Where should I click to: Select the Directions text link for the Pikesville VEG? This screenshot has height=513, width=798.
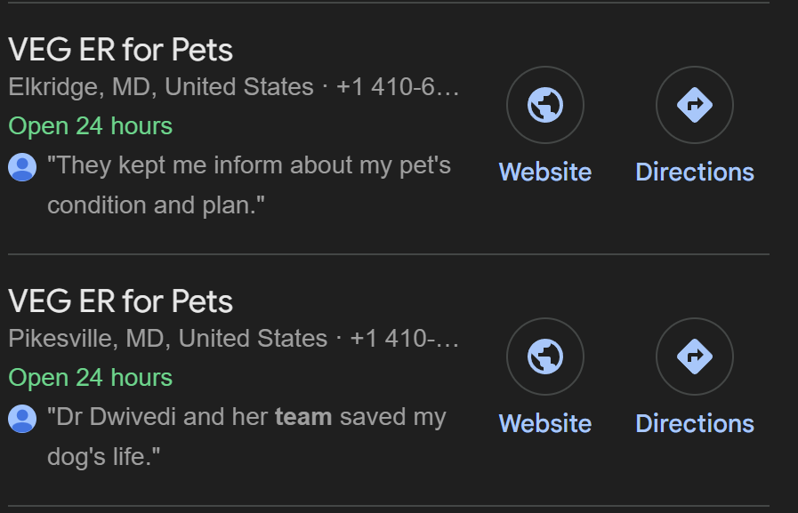pos(695,423)
